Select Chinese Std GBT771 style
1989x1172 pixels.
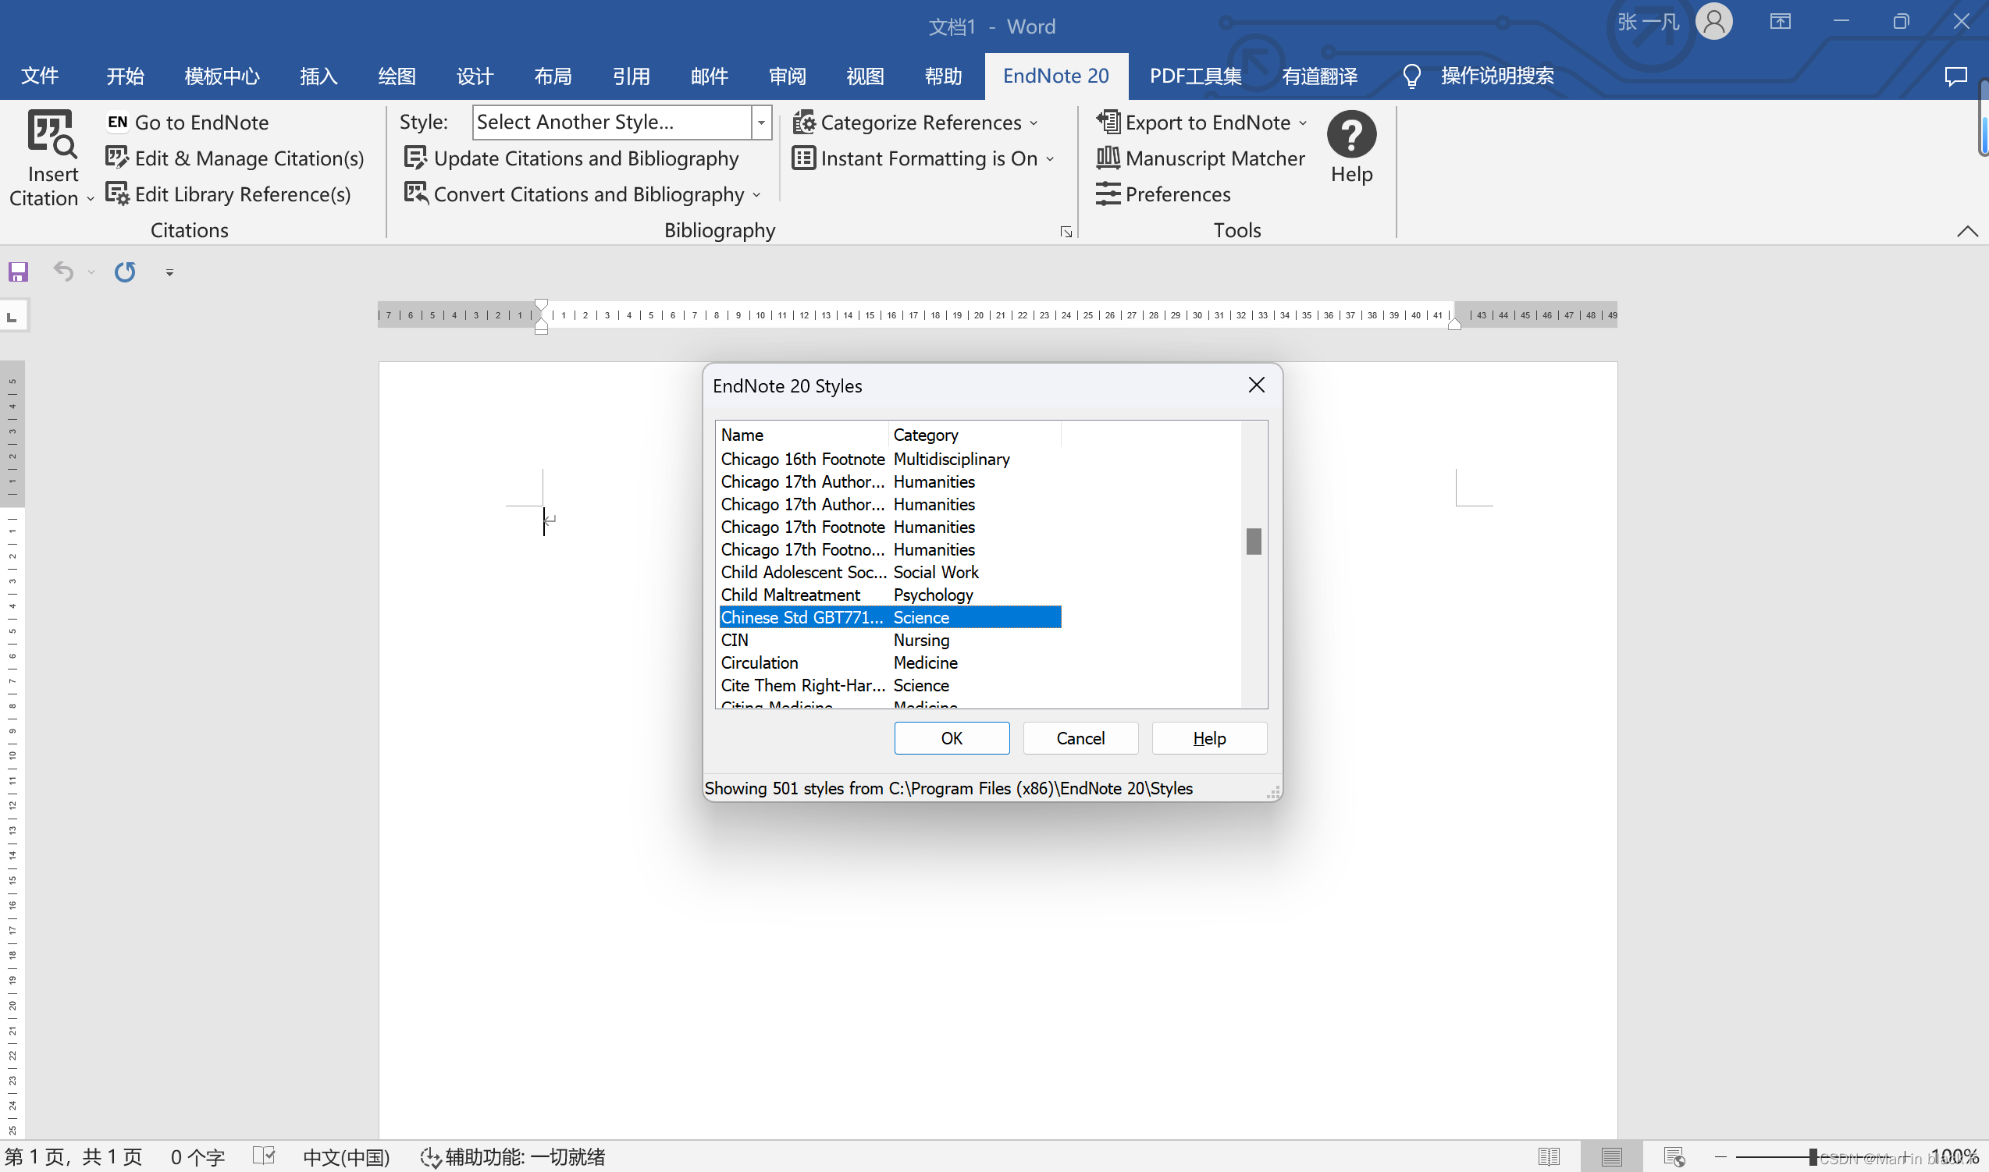(x=889, y=617)
